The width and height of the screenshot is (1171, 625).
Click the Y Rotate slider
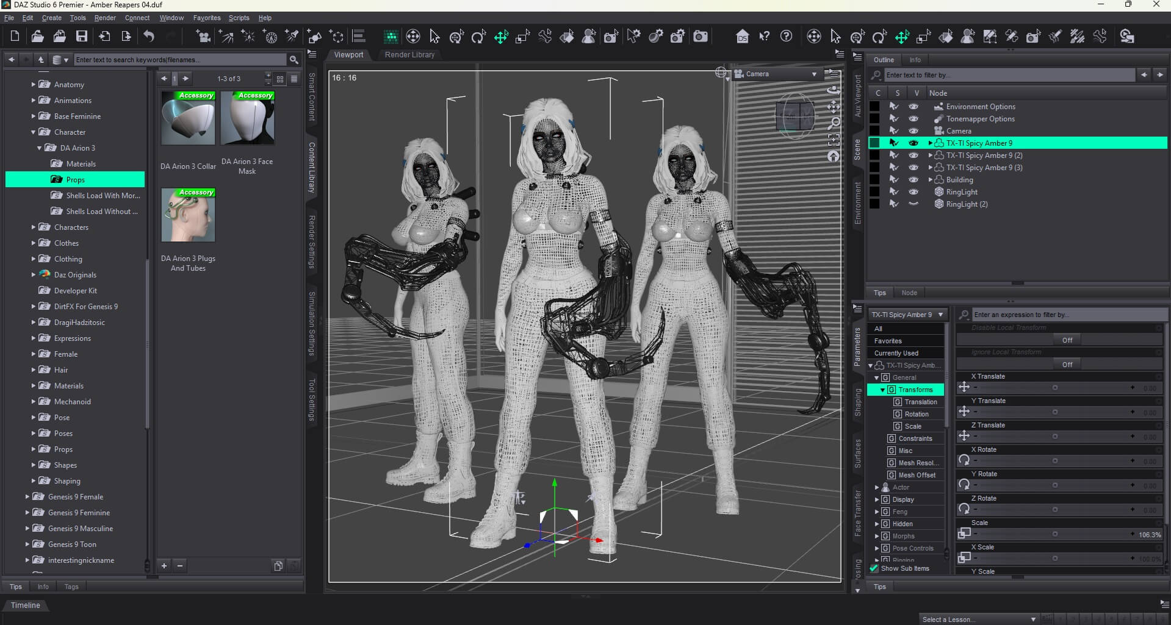pyautogui.click(x=1054, y=485)
